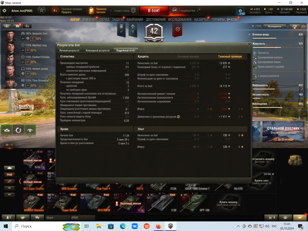Click Заслужить under the 4 953 bonds
This screenshot has width=308, height=231.
(x=255, y=12)
